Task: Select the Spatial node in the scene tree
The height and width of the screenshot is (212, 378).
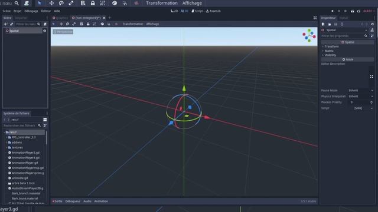Action: (x=24, y=31)
